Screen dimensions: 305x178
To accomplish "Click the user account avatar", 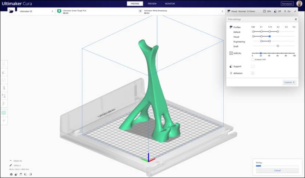I will tap(299, 4).
